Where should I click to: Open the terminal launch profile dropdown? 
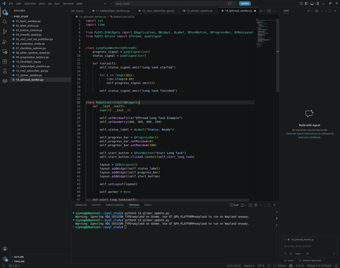click(246, 205)
